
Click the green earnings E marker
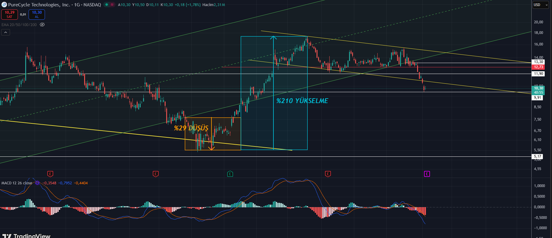pos(230,174)
